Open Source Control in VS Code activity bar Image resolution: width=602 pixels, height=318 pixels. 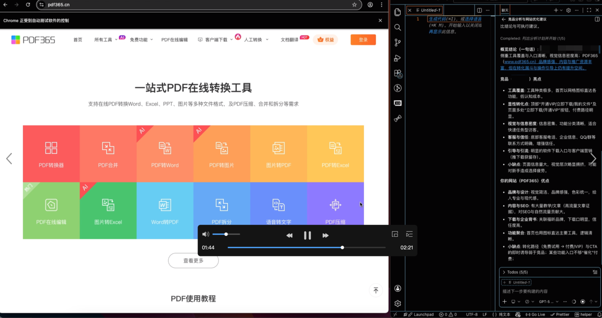397,43
